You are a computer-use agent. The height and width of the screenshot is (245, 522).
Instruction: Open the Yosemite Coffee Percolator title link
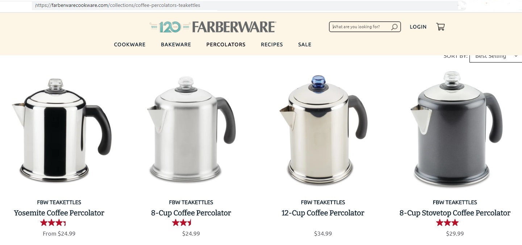click(x=59, y=213)
